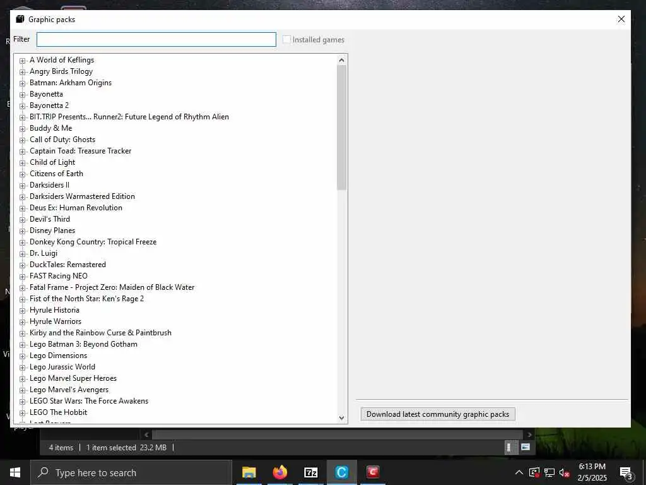Select the Hyrule Warriors entry
646x485 pixels.
point(56,321)
